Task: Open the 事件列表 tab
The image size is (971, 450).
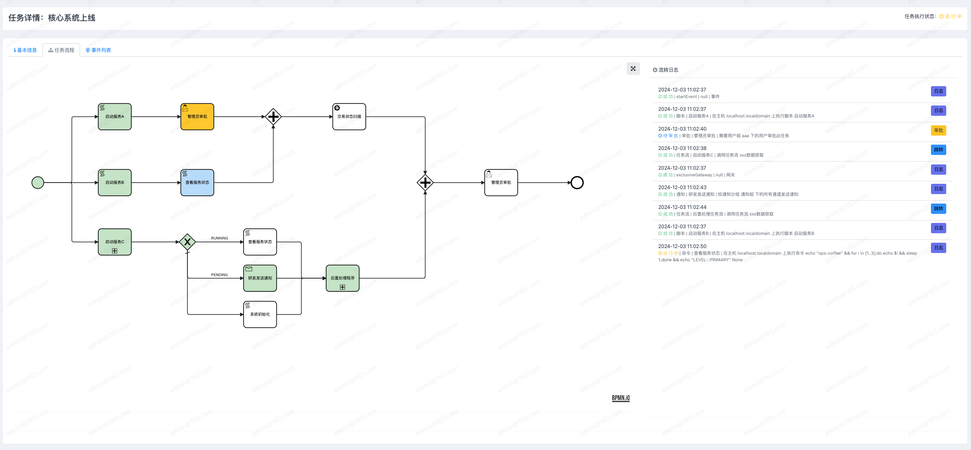Action: tap(98, 50)
